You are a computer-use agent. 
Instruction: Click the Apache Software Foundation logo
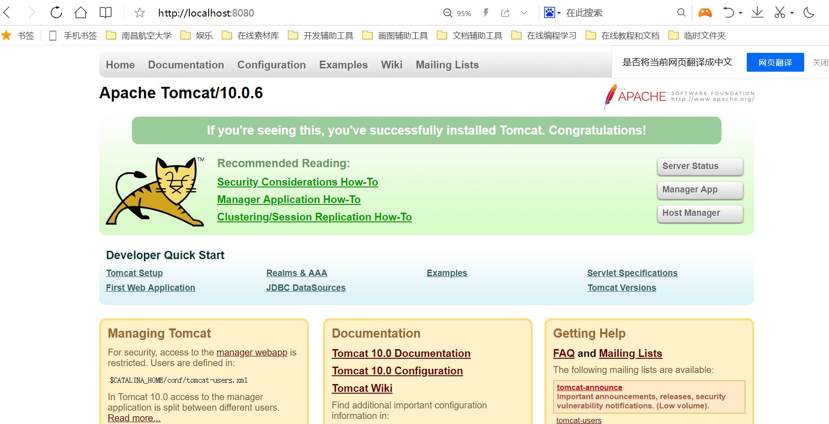[679, 96]
